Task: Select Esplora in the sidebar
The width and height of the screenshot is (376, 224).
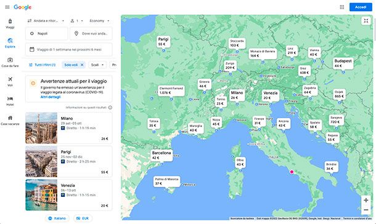Action: coord(10,43)
